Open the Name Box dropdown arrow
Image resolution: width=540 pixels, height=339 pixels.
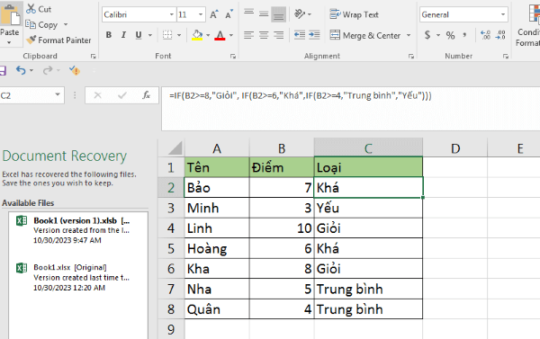(58, 94)
